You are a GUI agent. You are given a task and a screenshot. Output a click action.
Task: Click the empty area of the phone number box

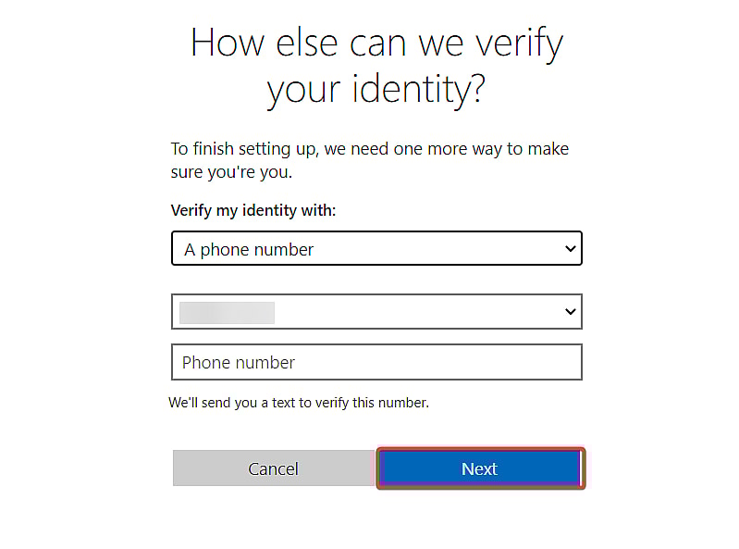pyautogui.click(x=438, y=362)
